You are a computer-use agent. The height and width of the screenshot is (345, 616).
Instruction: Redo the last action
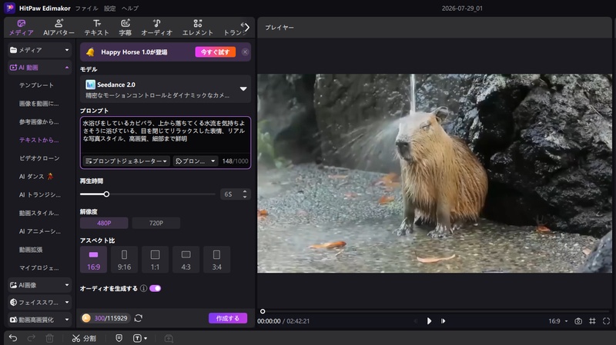coord(32,338)
